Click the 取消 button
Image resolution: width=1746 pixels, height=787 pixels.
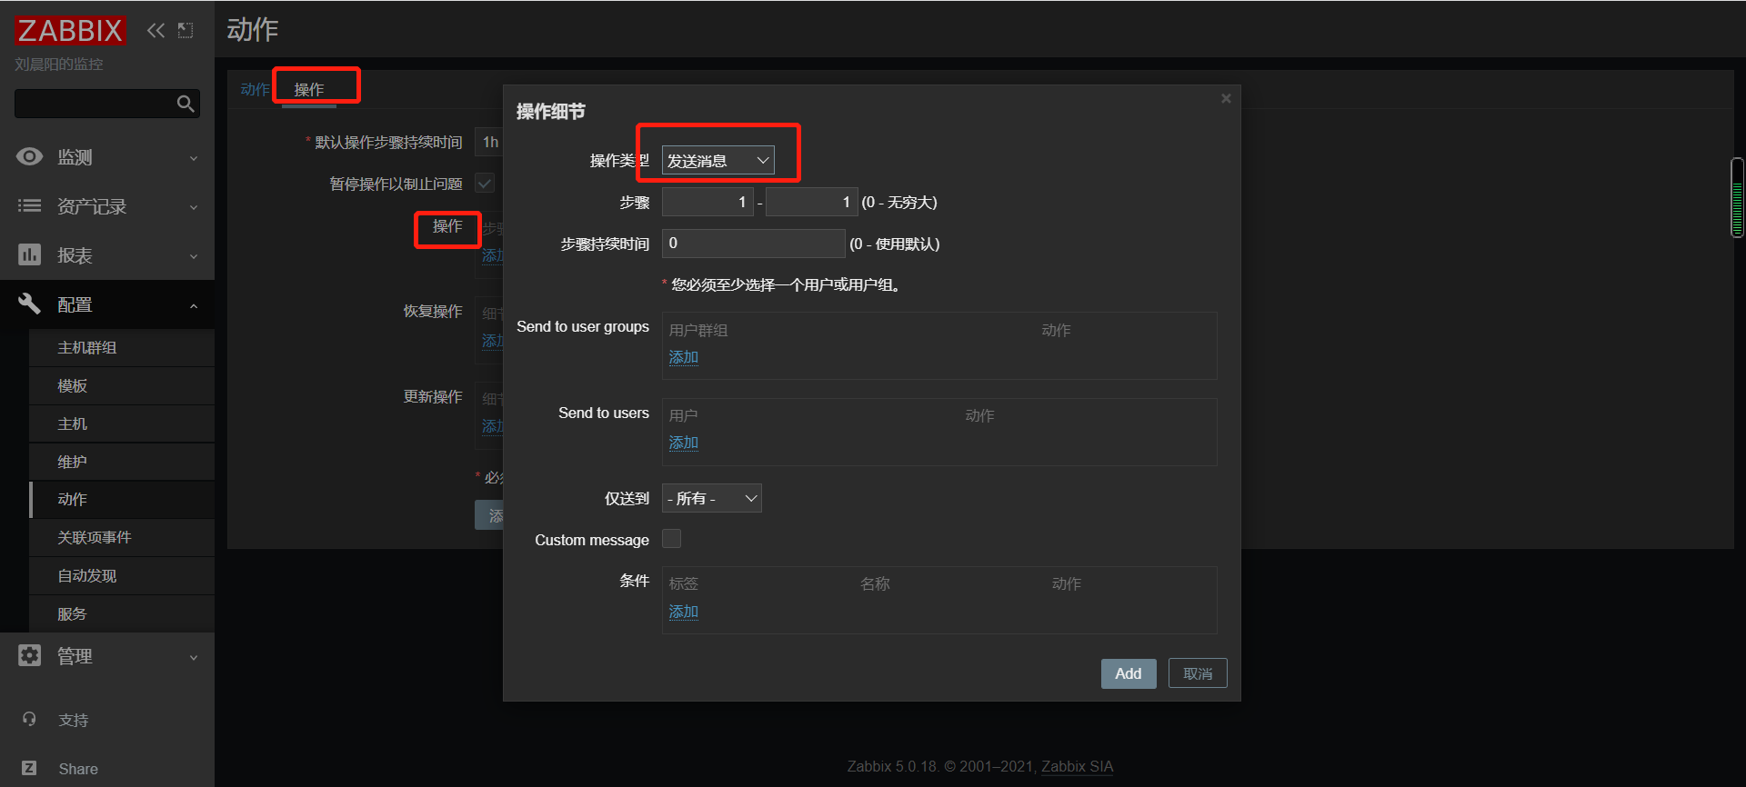(1198, 673)
